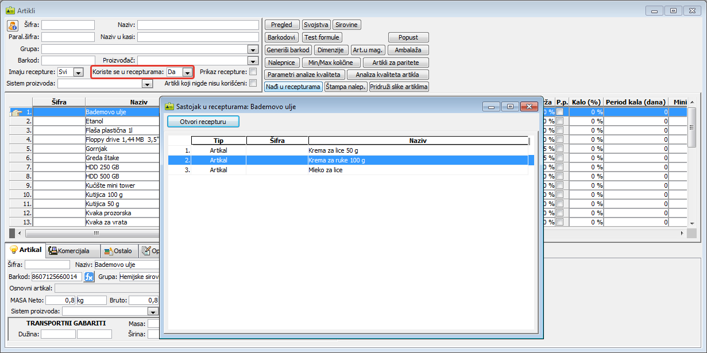707x353 pixels.
Task: Click the Sastojak u recepturama dialog icon
Action: 169,106
